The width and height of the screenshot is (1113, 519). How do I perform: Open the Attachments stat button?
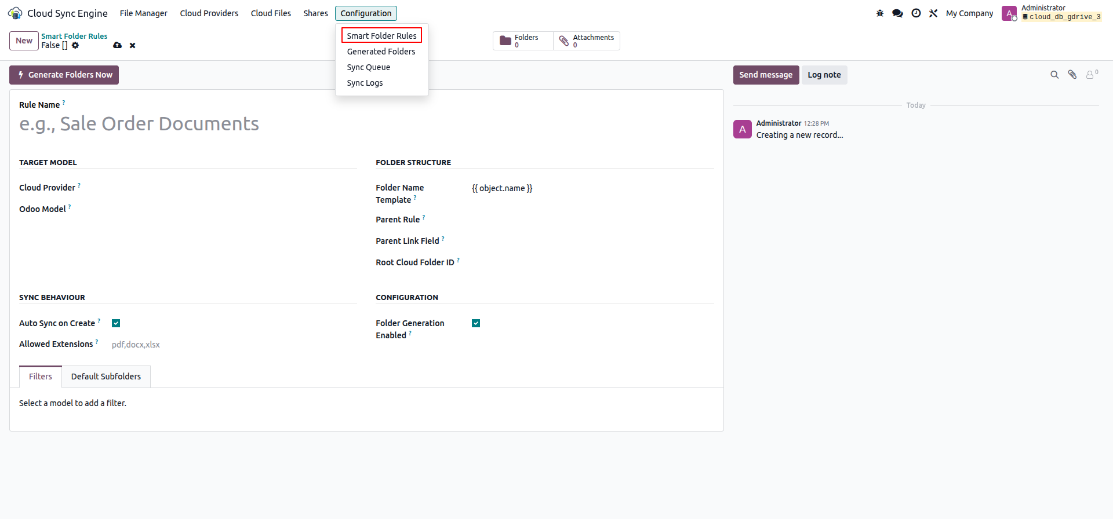587,41
